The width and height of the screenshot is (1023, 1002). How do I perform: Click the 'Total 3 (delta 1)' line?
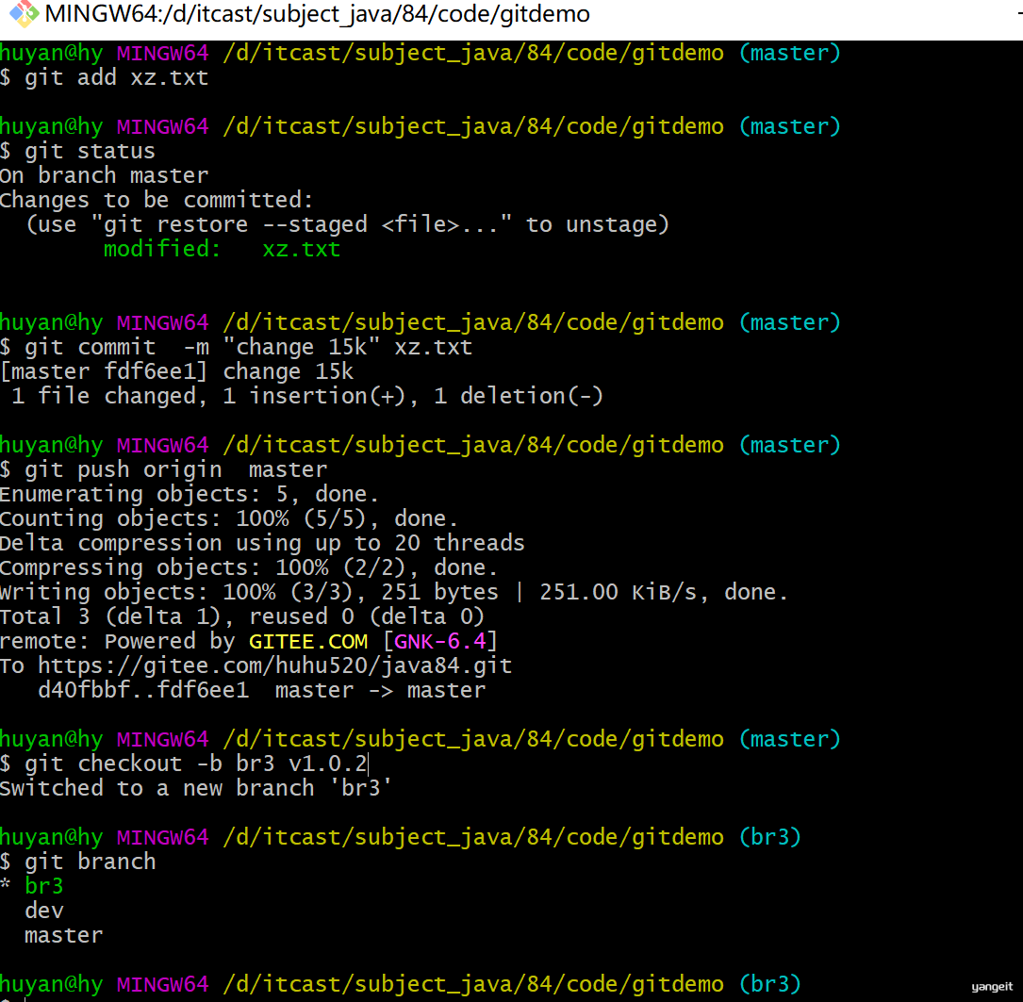click(x=242, y=616)
